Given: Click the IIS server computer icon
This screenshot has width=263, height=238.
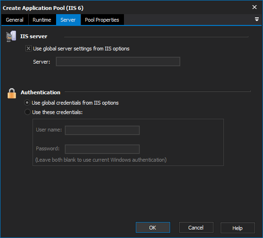Looking at the screenshot, I should tap(11, 36).
